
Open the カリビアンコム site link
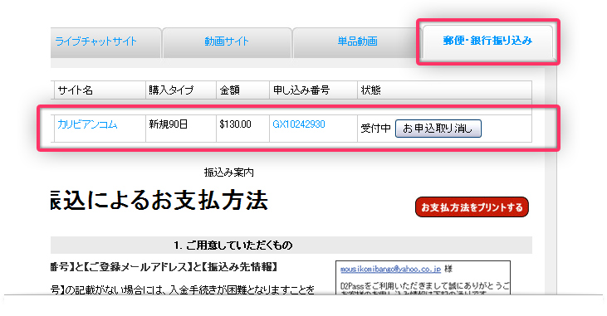(x=87, y=124)
